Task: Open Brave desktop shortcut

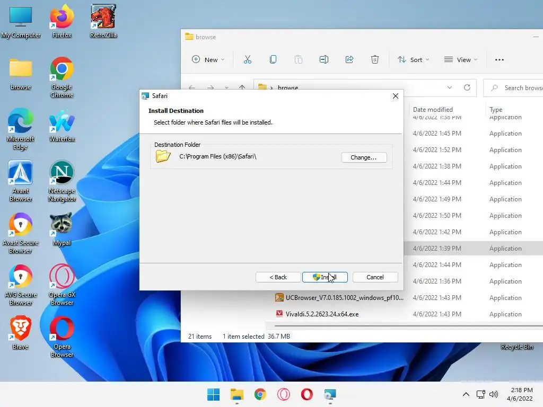Action: pos(21,333)
